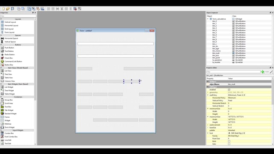Click the Save floppy disk icon
The image size is (274, 154).
click(x=12, y=9)
